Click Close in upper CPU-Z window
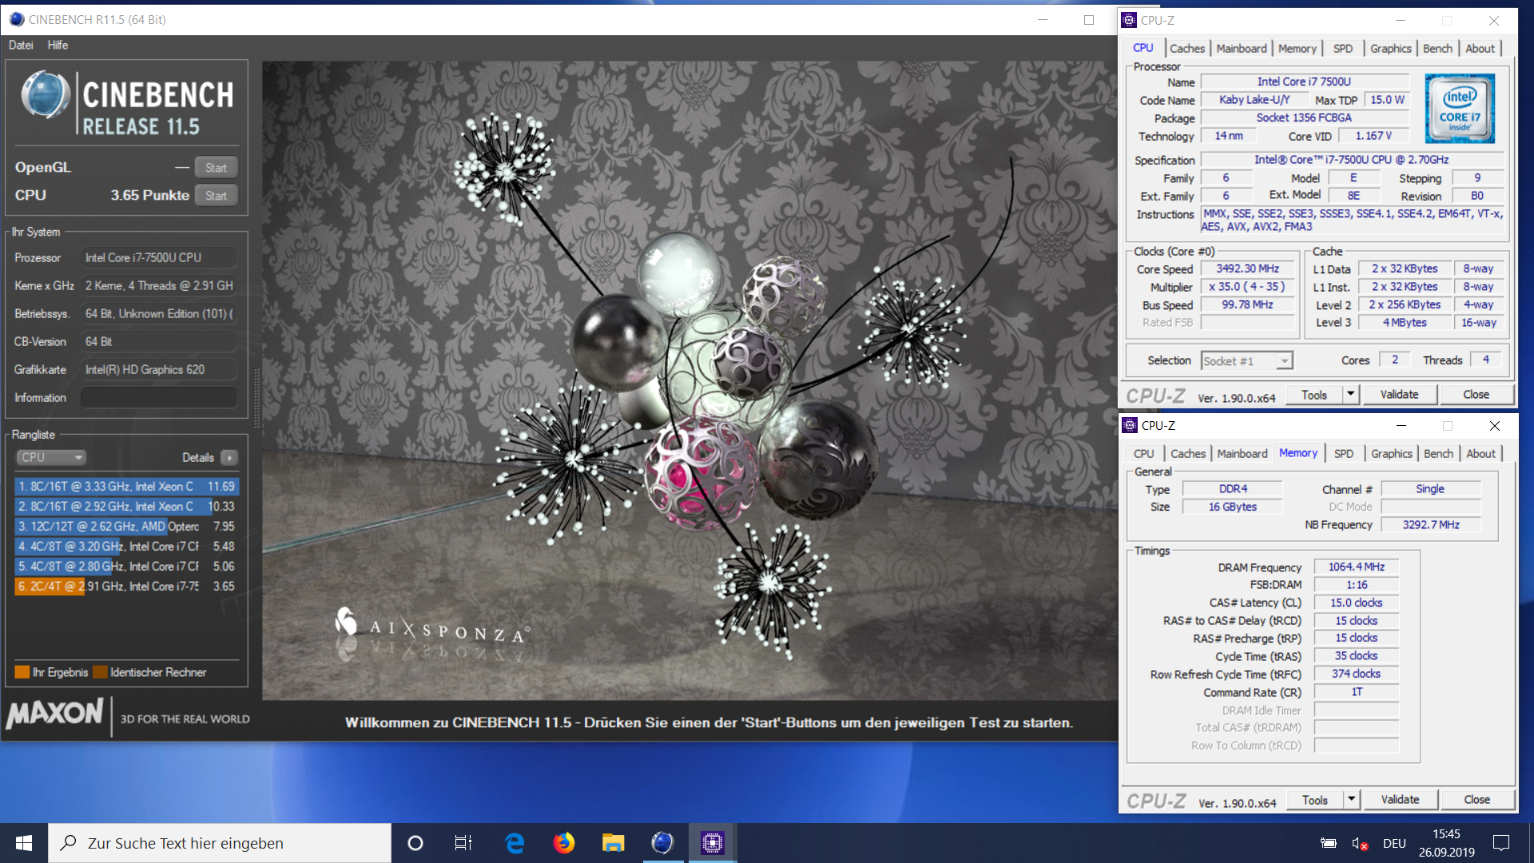This screenshot has height=863, width=1534. coord(1476,395)
